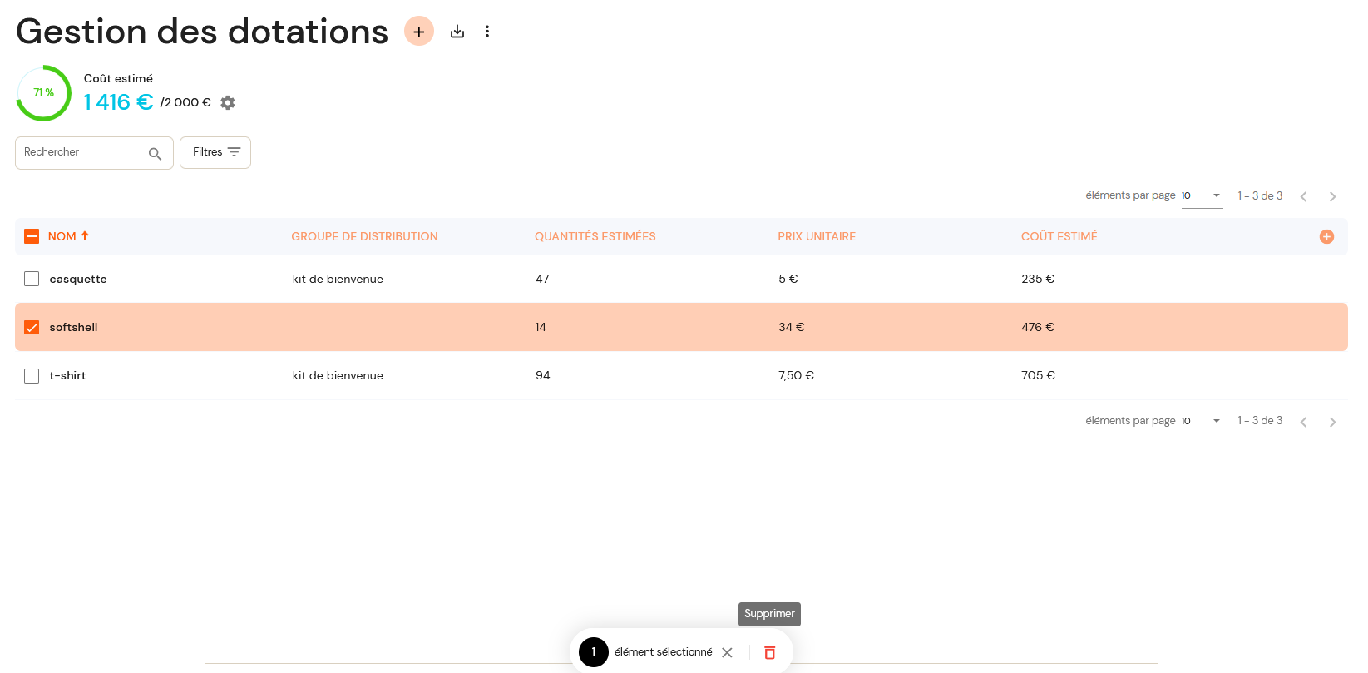1368x673 pixels.
Task: Sort by COÛT ESTIMÉ column
Action: pyautogui.click(x=1059, y=236)
